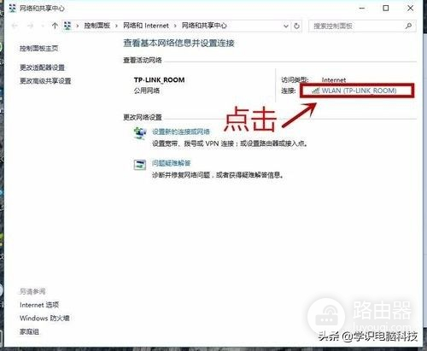Click the window title bar network icon
427x351 pixels.
(x=12, y=8)
